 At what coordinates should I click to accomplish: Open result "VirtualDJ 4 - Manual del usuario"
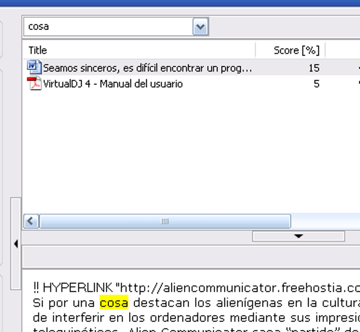[x=113, y=84]
